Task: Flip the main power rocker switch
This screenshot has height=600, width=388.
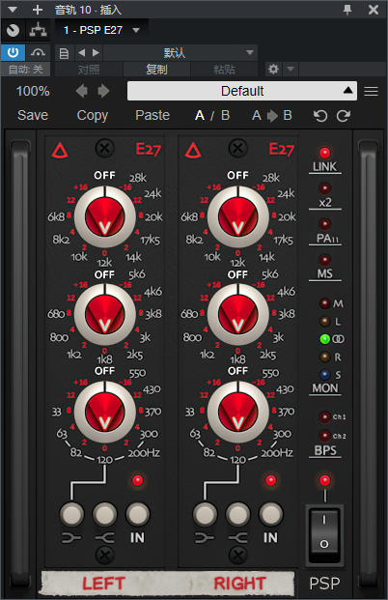Action: pyautogui.click(x=324, y=533)
